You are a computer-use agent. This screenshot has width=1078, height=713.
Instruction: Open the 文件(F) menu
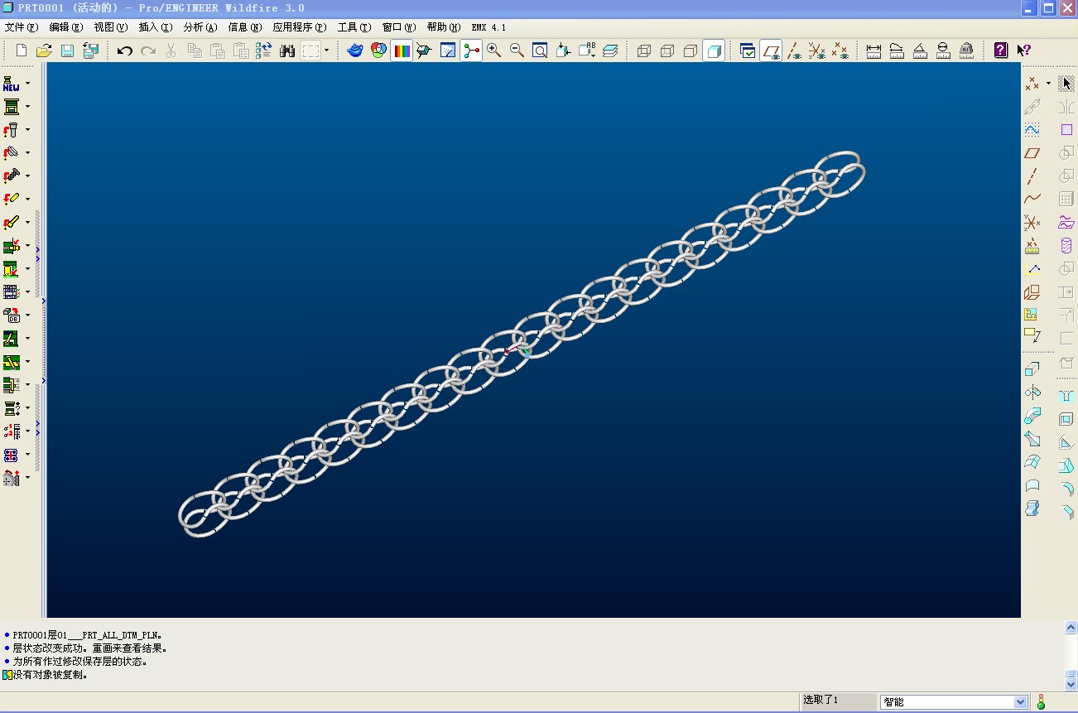[22, 27]
